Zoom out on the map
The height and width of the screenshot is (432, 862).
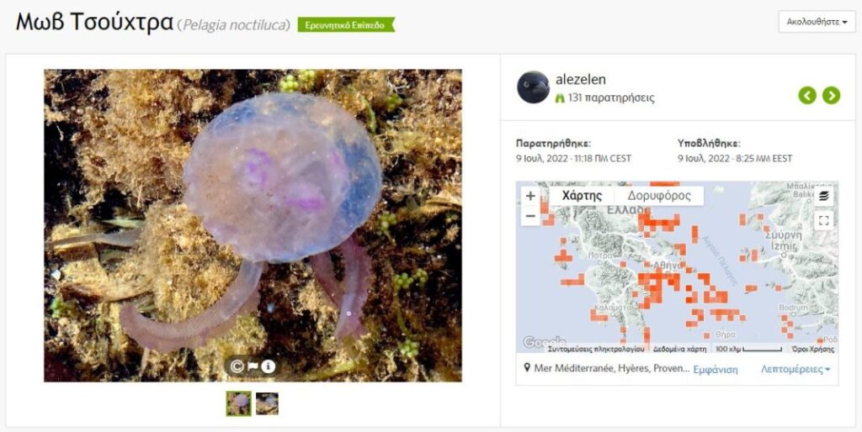click(530, 216)
